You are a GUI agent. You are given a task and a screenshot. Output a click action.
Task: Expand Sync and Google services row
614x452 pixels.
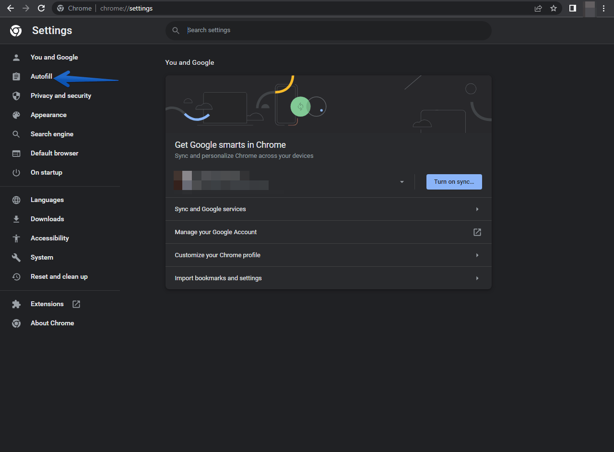[477, 209]
